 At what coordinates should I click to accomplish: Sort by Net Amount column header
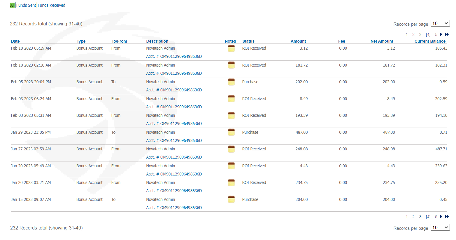click(x=382, y=41)
